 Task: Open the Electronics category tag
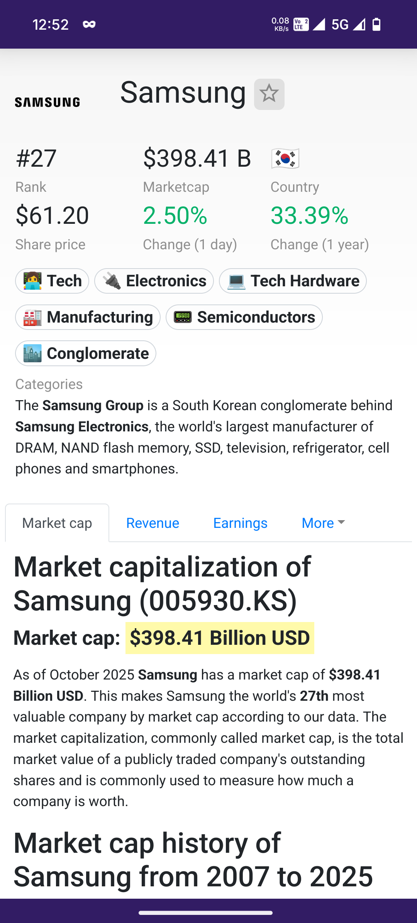(154, 281)
